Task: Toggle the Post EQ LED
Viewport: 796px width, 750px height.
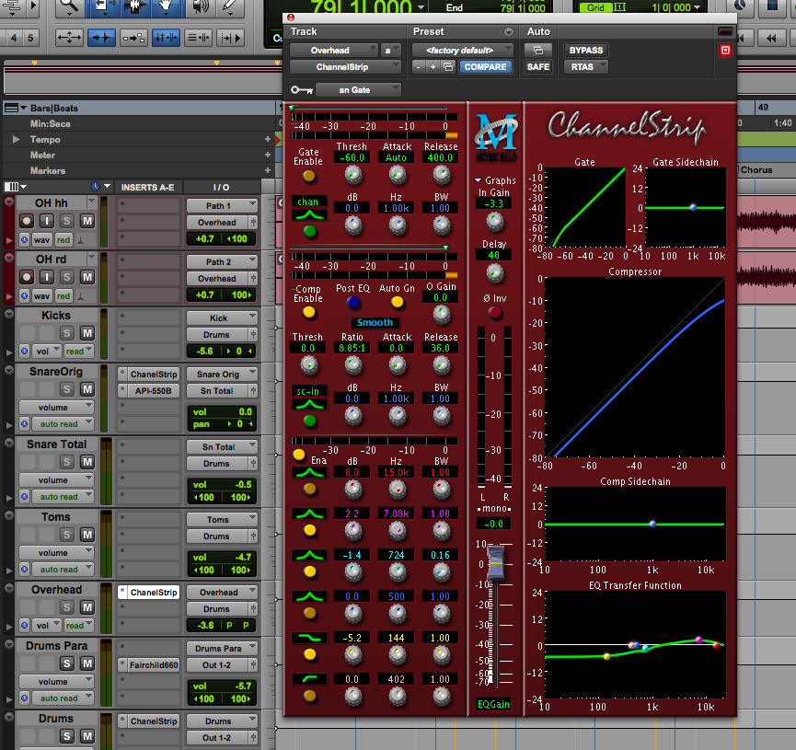Action: point(353,303)
